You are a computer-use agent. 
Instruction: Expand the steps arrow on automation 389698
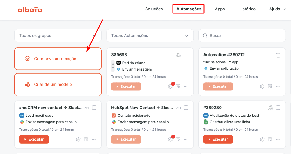tap(113, 68)
